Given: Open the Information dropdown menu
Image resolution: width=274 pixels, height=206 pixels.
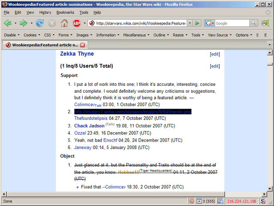Looking at the screenshot, I should click(107, 35).
